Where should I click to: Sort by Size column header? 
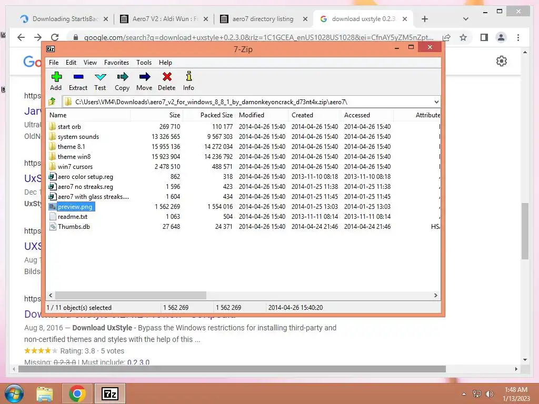157,115
